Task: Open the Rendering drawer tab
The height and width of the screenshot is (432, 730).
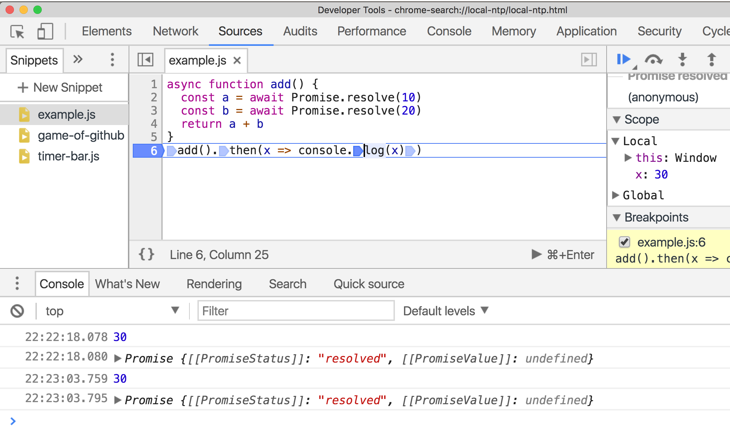Action: (x=214, y=284)
